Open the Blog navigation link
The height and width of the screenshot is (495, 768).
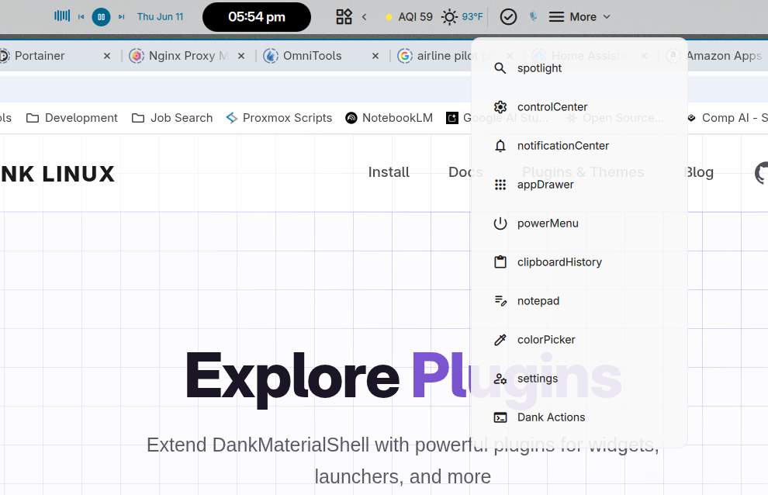(701, 172)
